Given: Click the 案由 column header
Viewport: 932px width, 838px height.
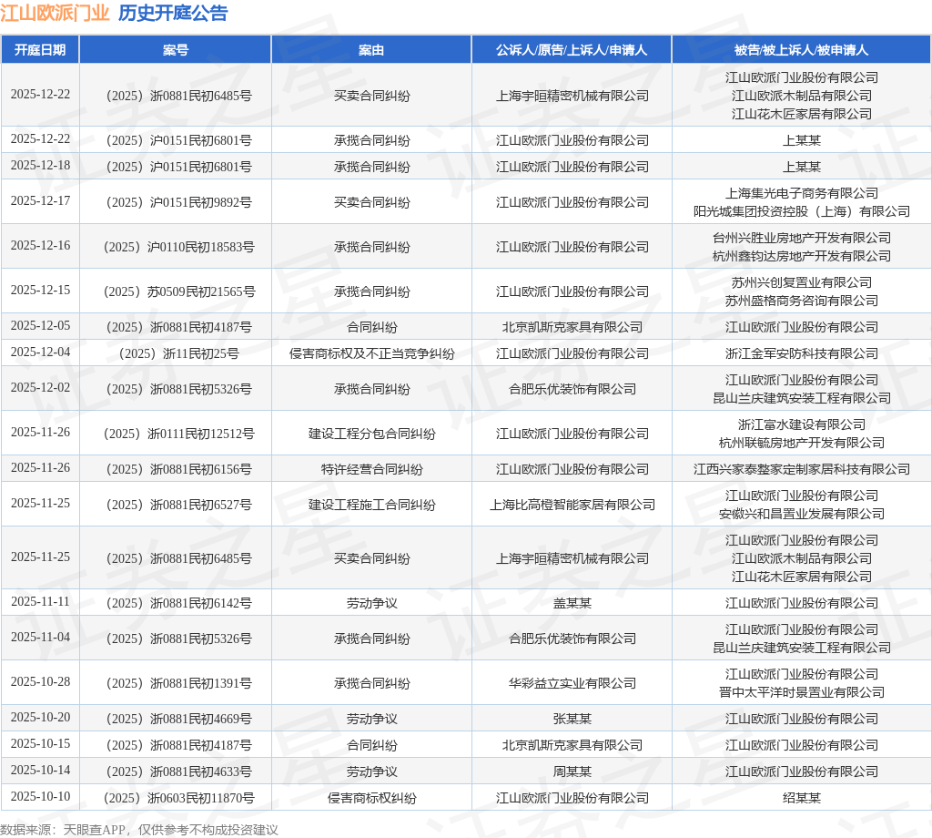Looking at the screenshot, I should 371,50.
